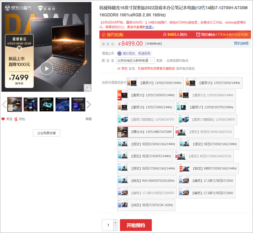Image resolution: width=253 pixels, height=233 pixels.
Task: Select option 【星辰17旗舰版】12代i9/3080Ti
Action: click(x=208, y=119)
